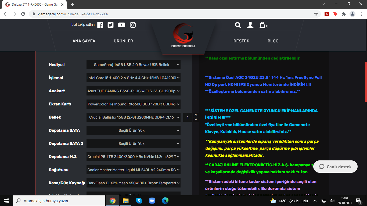The image size is (367, 206).
Task: Click the Game Garaj logo
Action: click(183, 35)
